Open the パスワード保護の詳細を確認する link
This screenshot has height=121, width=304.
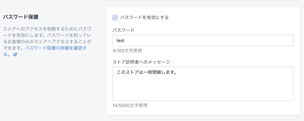(56, 48)
